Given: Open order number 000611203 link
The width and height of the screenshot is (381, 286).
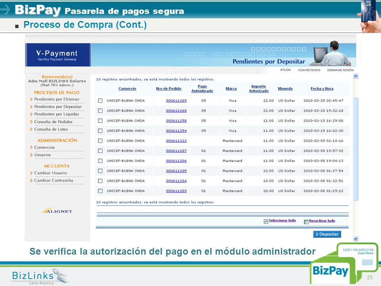Looking at the screenshot, I should click(x=176, y=191).
